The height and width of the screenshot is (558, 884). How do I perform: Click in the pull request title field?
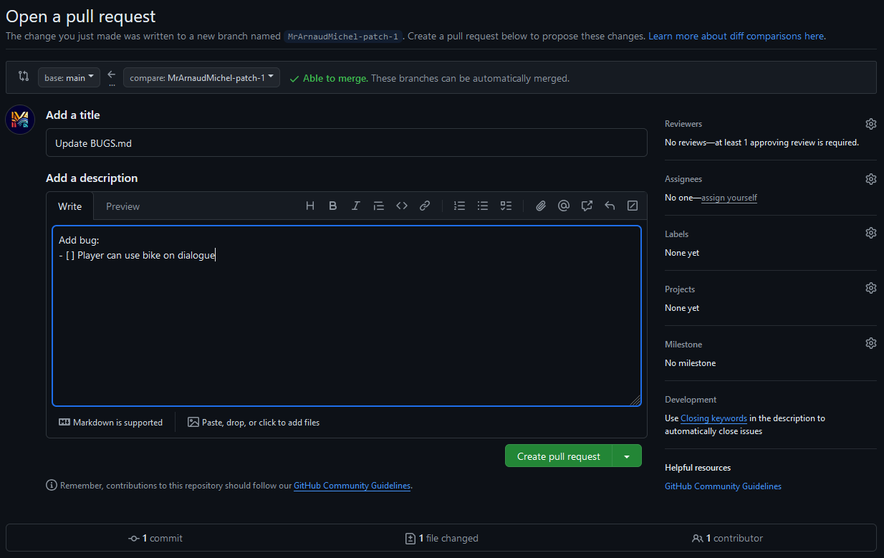point(346,143)
